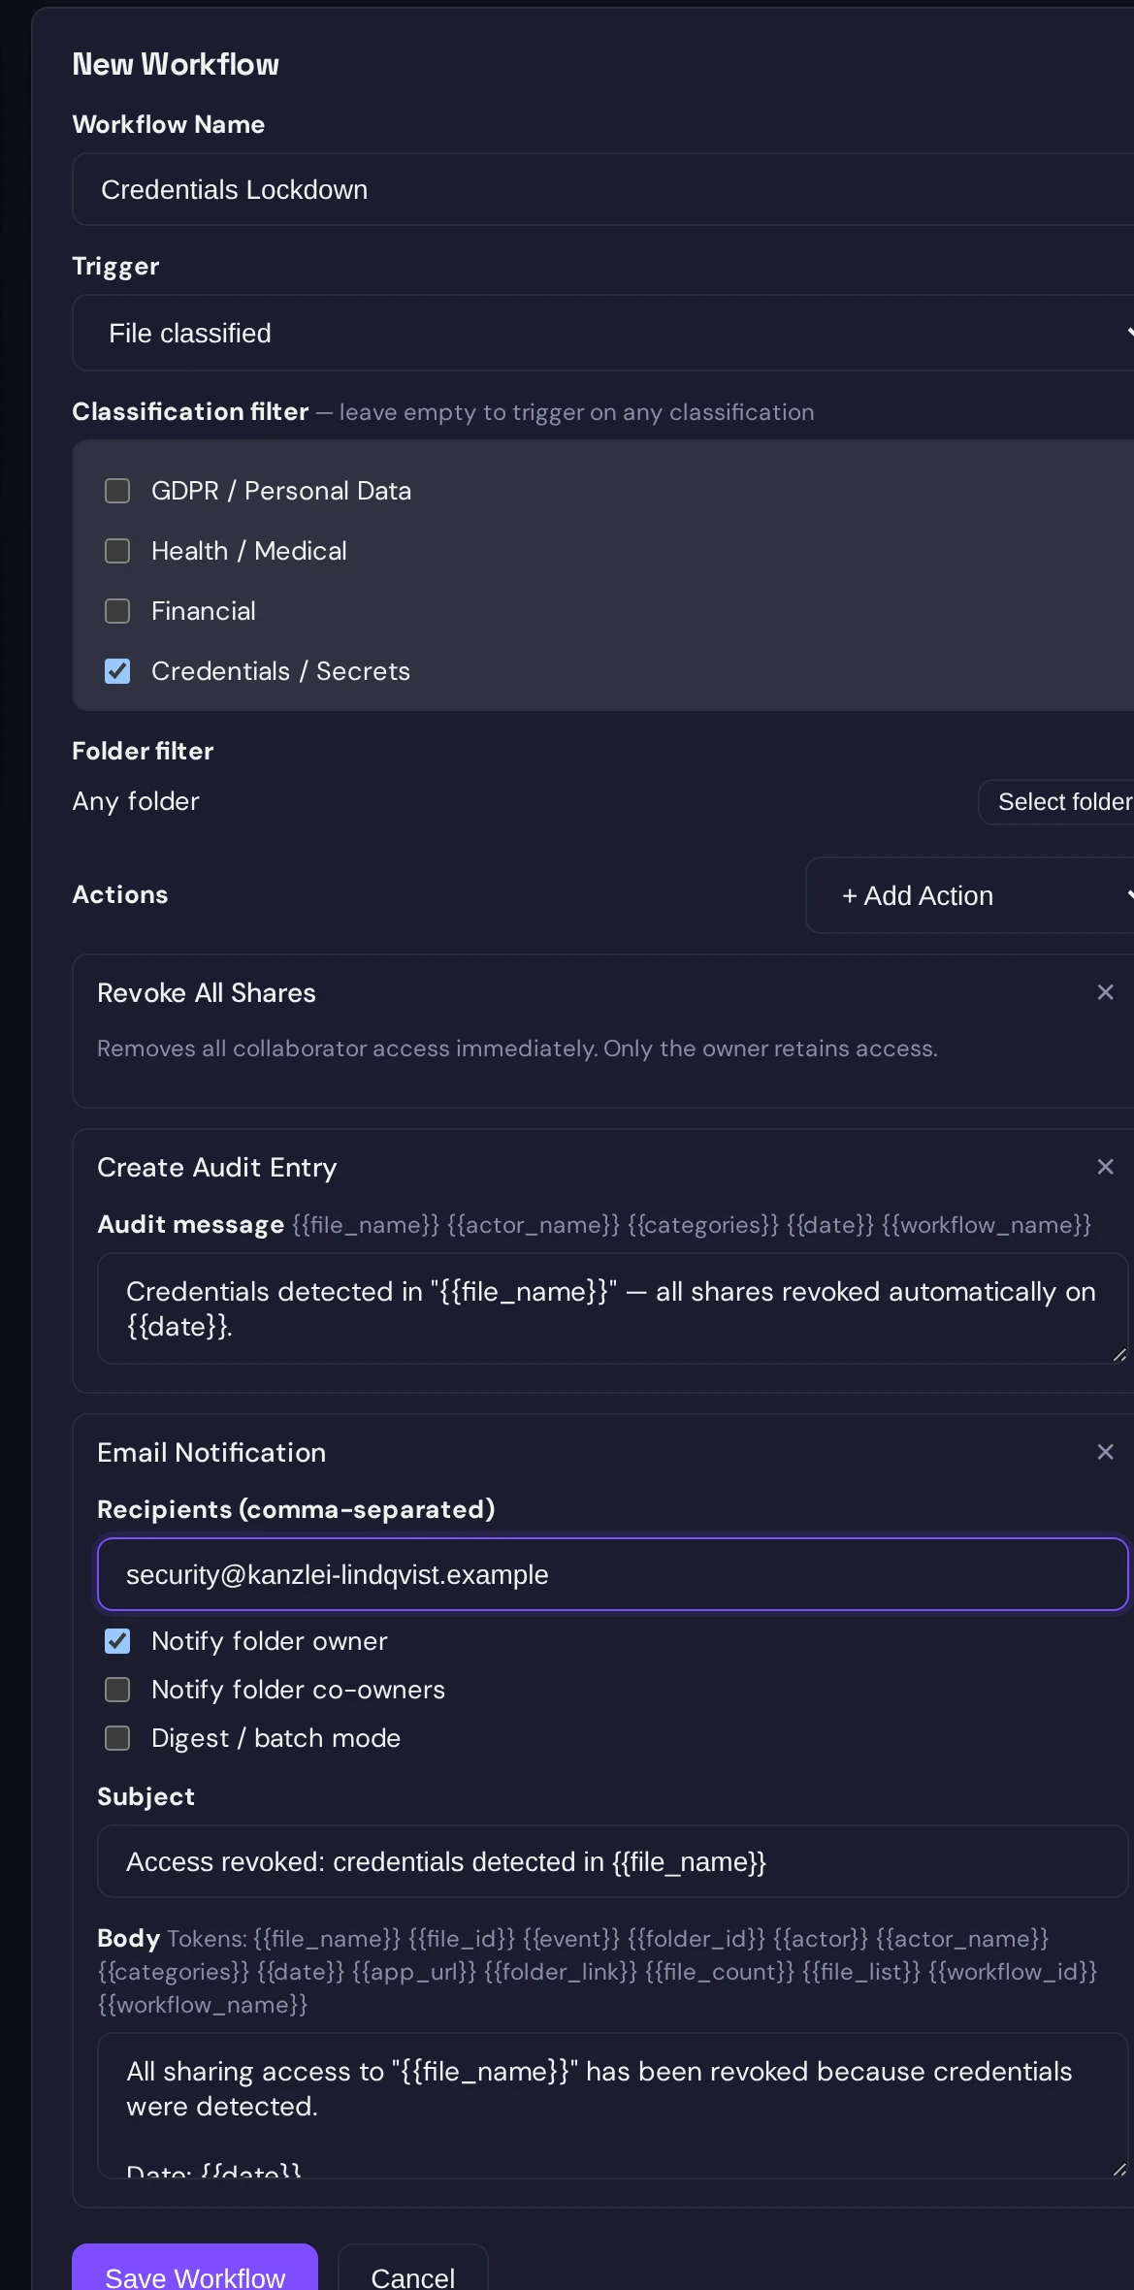
Task: Click the email Body text area
Action: [613, 2106]
